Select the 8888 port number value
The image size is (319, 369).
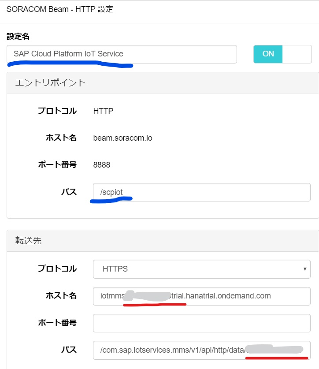point(102,165)
